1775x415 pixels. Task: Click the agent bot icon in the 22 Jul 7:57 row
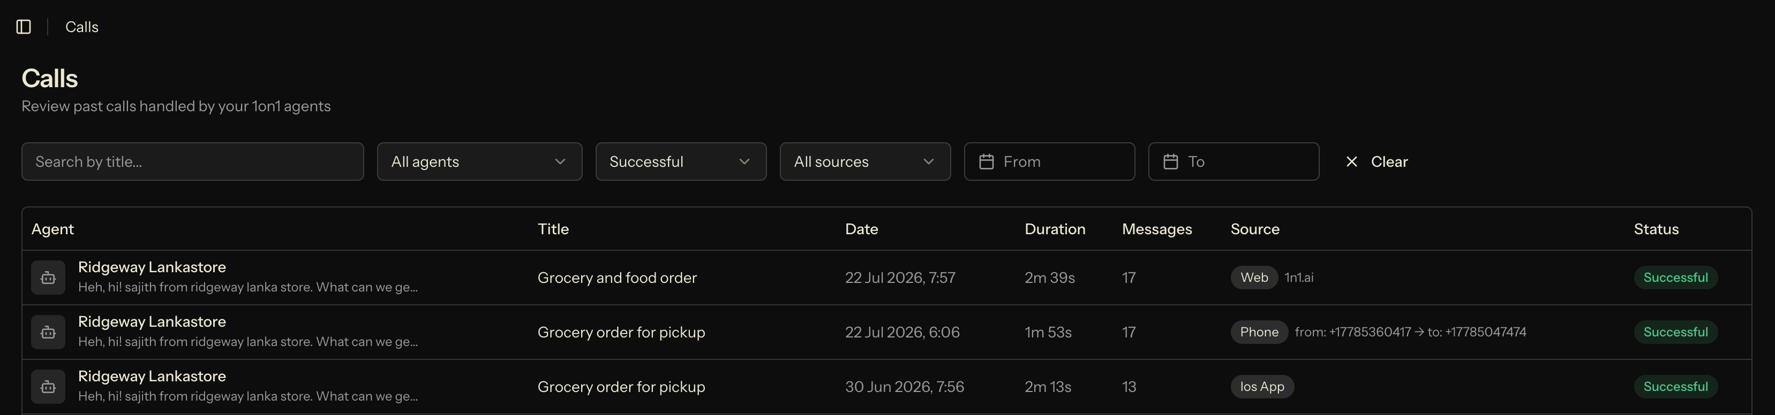[x=48, y=278]
